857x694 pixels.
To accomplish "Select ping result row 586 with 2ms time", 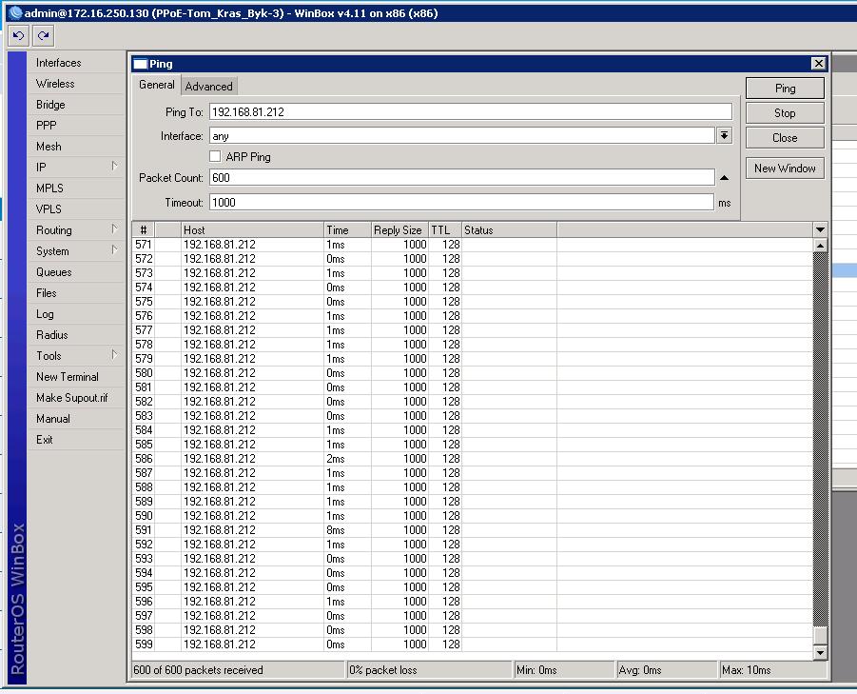I will (473, 459).
